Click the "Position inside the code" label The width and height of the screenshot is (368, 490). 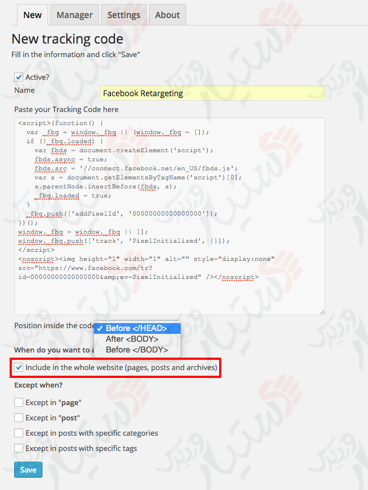pos(54,325)
